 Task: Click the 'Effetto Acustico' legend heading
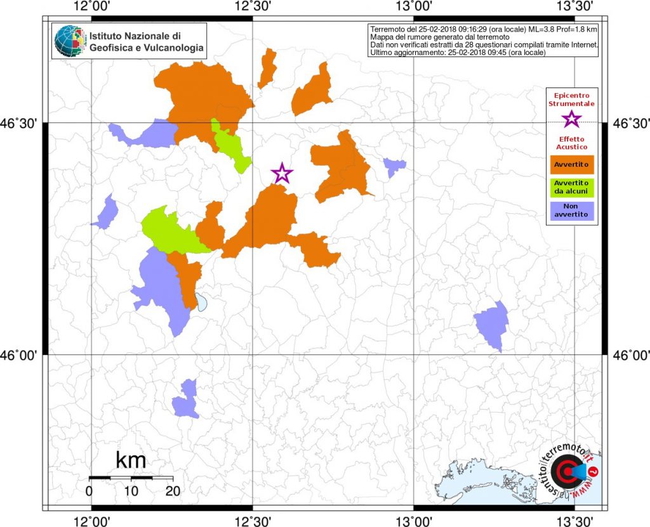click(571, 143)
